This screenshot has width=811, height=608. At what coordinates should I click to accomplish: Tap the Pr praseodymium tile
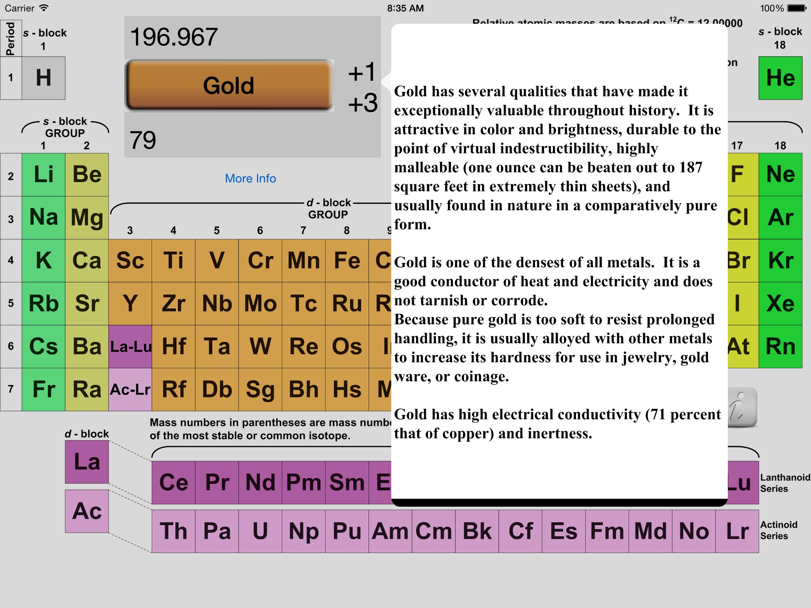(x=217, y=483)
